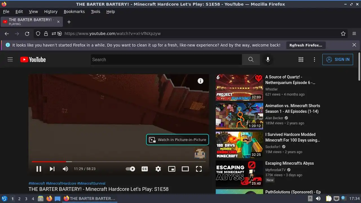Turn on closed captions

[x=145, y=169]
